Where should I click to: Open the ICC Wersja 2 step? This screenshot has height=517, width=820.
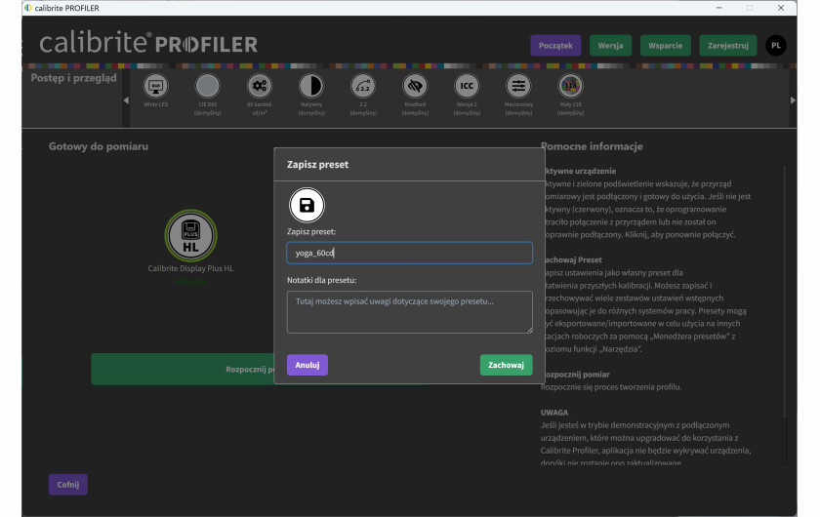click(467, 86)
